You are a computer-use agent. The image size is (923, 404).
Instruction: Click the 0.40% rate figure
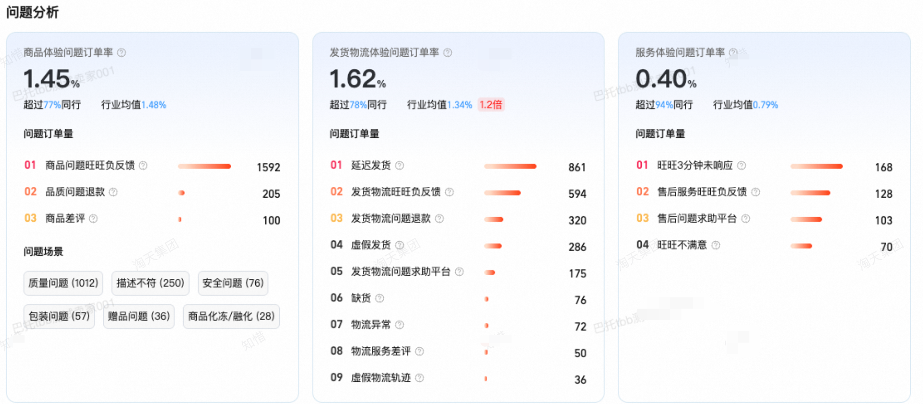coord(666,79)
